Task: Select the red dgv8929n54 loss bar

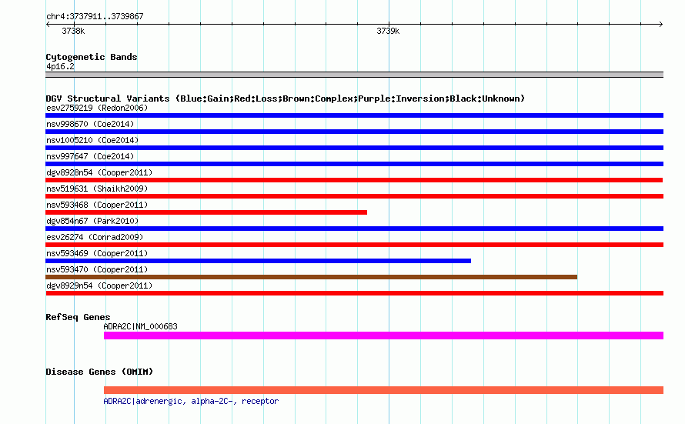Action: [354, 293]
